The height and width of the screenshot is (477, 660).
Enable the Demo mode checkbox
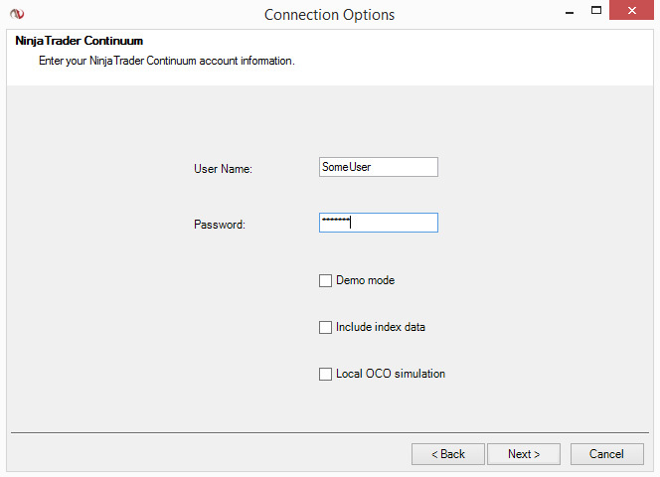pos(325,281)
